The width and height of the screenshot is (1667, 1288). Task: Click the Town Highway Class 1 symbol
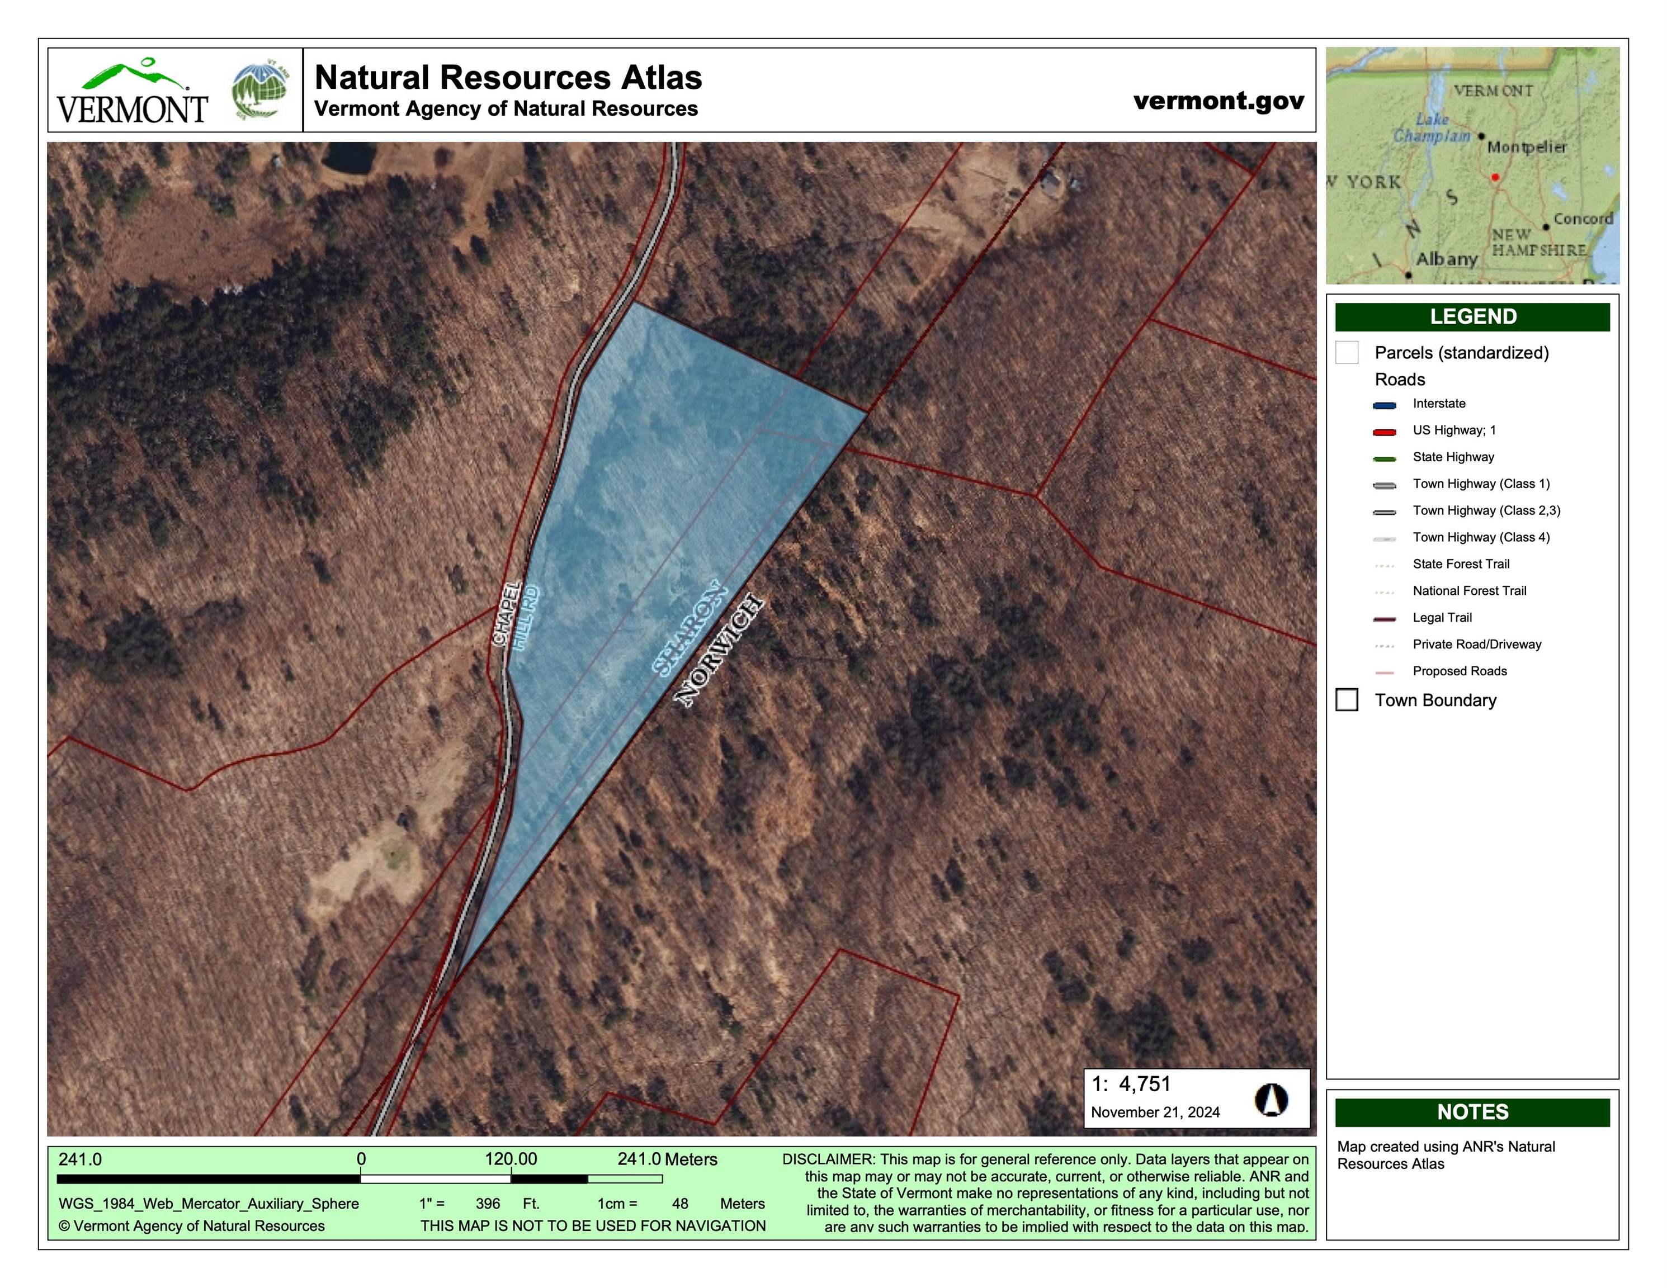tap(1384, 485)
